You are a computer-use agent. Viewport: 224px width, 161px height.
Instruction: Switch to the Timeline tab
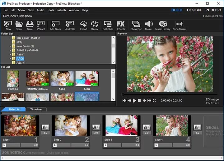(x=36, y=110)
